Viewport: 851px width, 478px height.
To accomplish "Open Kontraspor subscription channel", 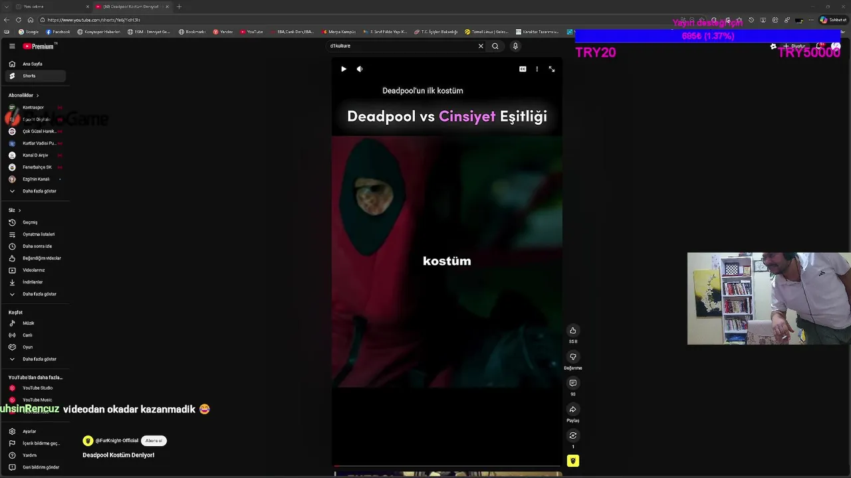I will [x=35, y=108].
